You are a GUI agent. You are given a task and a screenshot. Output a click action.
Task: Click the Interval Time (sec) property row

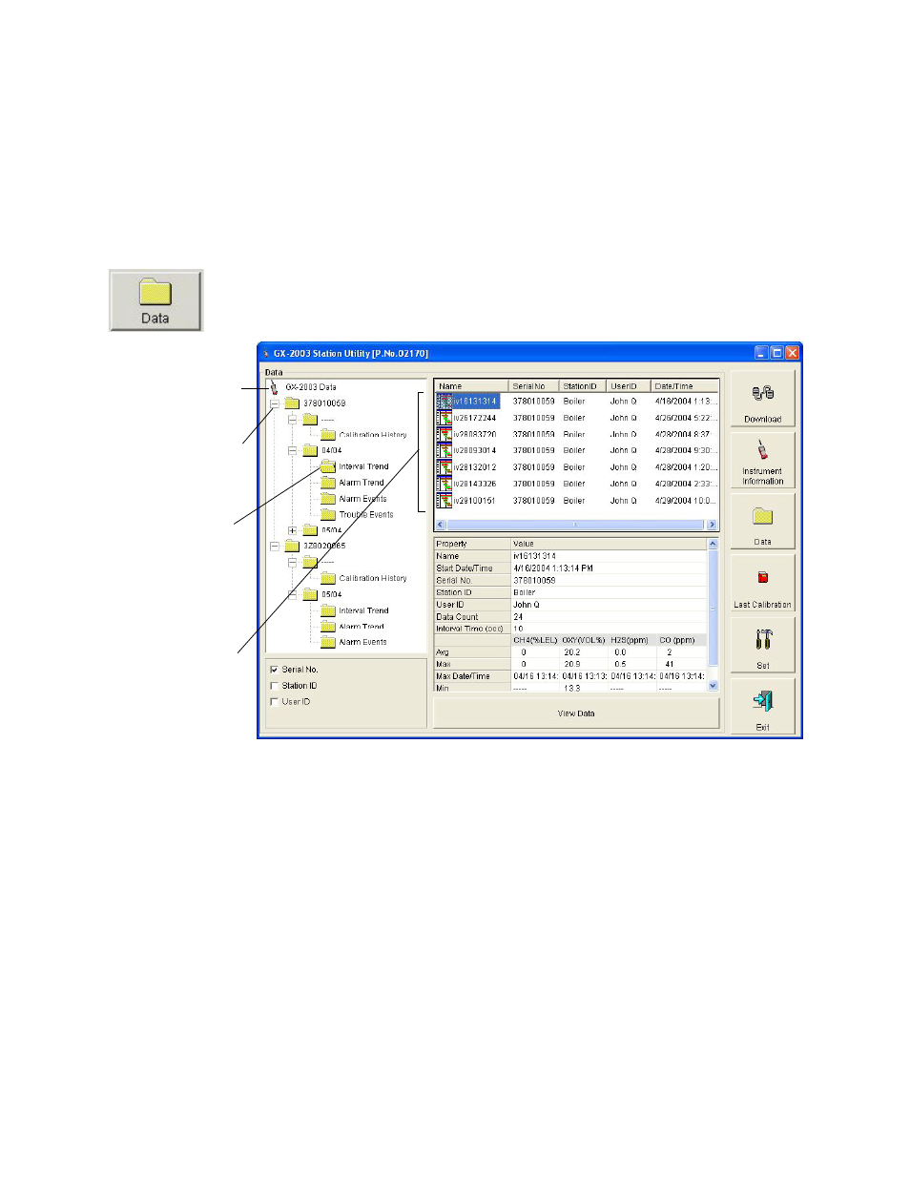tap(570, 629)
